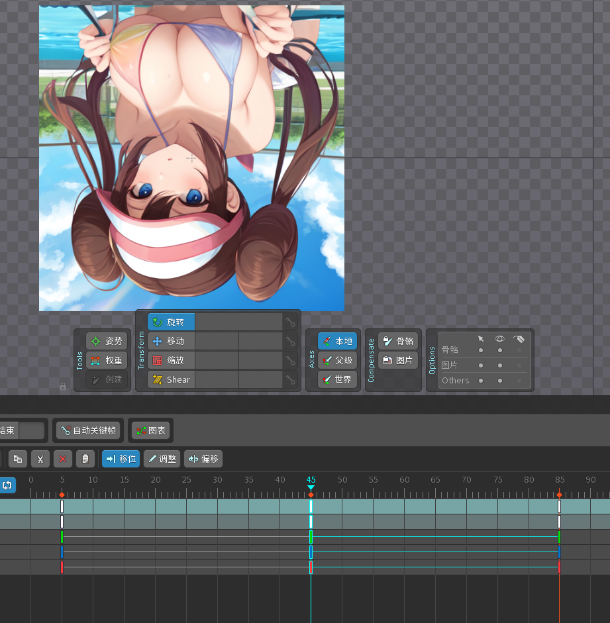This screenshot has height=623, width=610.
Task: Switch axes to 世界 (World)
Action: coord(337,379)
